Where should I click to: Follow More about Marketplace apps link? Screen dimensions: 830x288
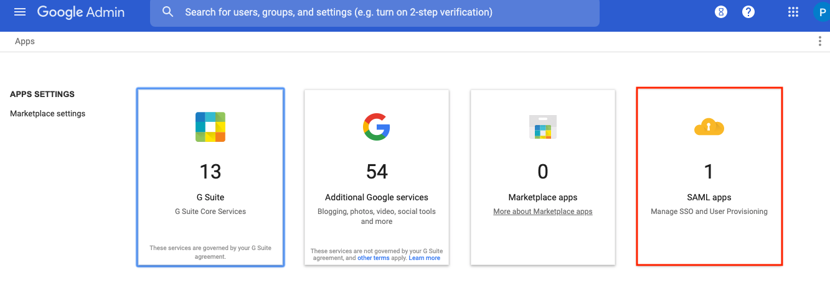(x=543, y=211)
